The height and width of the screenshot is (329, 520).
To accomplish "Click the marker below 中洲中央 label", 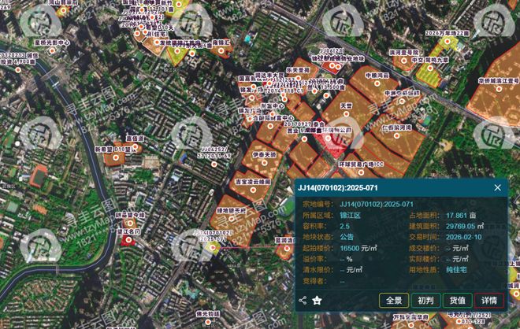I will tap(402, 101).
